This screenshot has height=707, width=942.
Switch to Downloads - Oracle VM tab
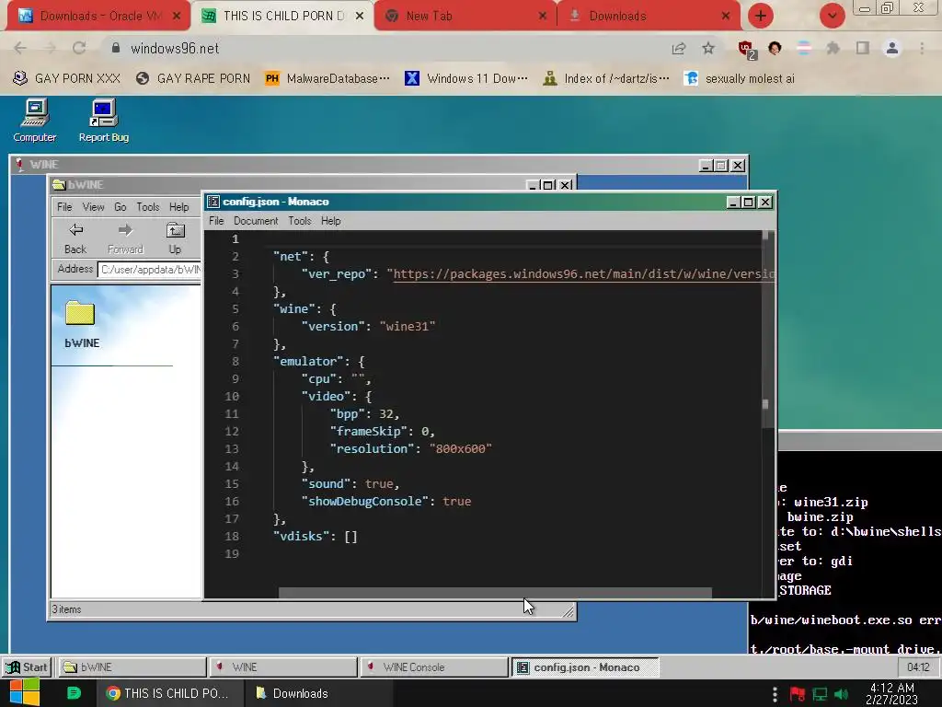98,16
